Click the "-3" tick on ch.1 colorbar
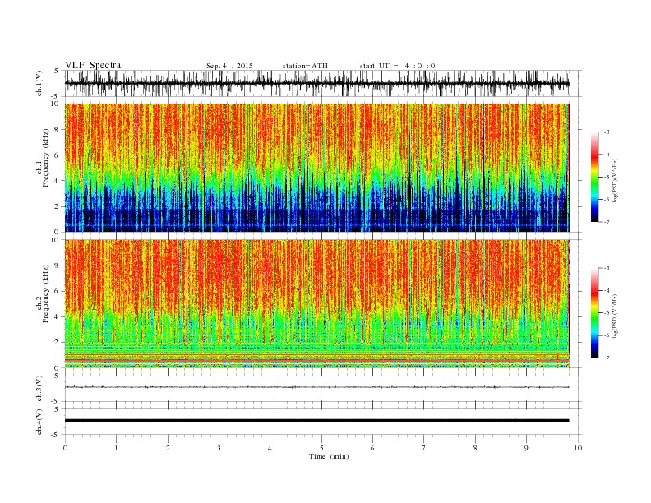The image size is (651, 503). pyautogui.click(x=606, y=132)
